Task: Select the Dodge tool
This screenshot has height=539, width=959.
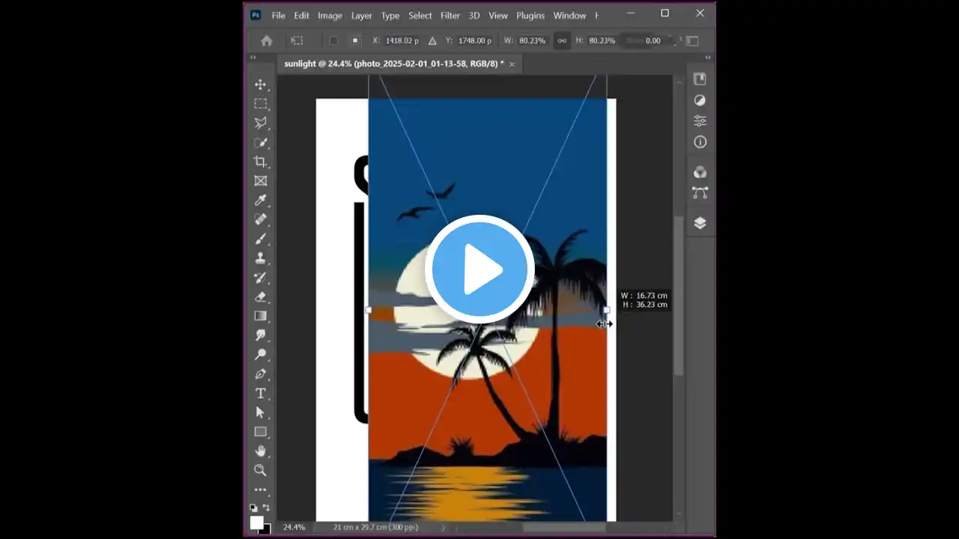Action: [260, 354]
